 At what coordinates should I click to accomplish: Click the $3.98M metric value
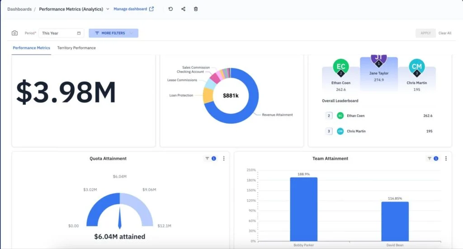click(x=66, y=92)
